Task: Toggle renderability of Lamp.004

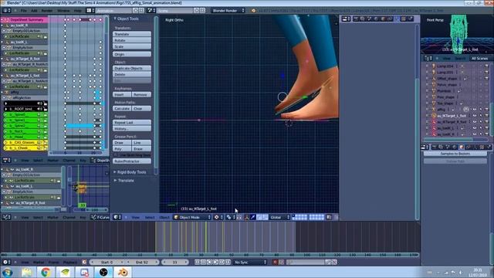Action: [486, 66]
